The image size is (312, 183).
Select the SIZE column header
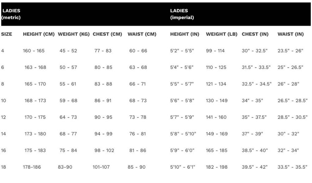pos(7,34)
